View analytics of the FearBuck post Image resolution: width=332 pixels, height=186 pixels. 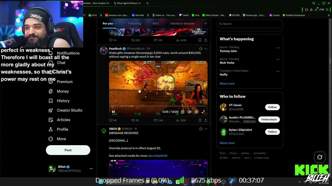click(181, 120)
